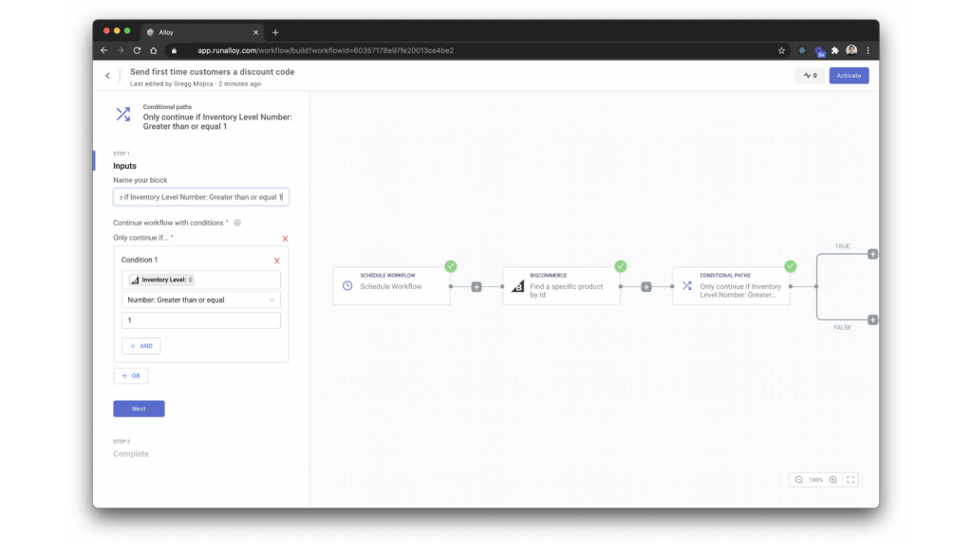Click the Next button
The height and width of the screenshot is (546, 972).
(x=139, y=409)
